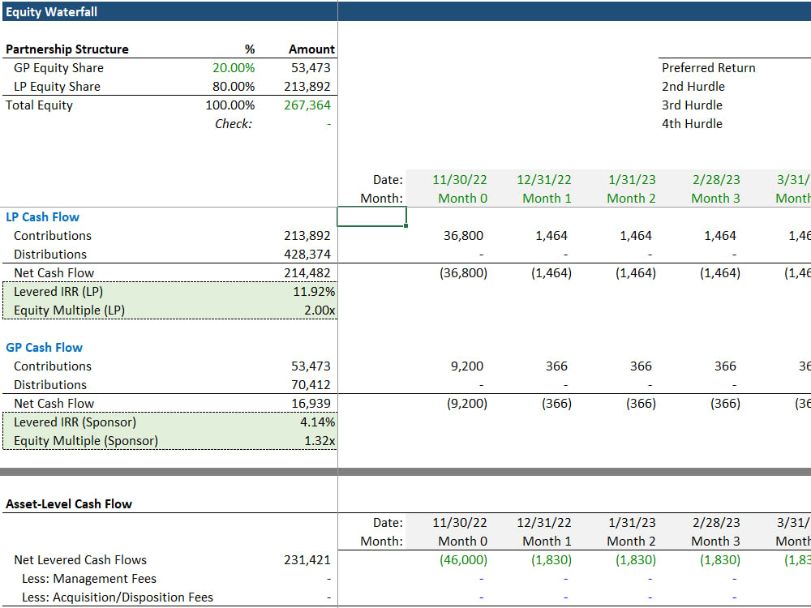811x608 pixels.
Task: Click the green Month 2 header
Action: pyautogui.click(x=631, y=198)
